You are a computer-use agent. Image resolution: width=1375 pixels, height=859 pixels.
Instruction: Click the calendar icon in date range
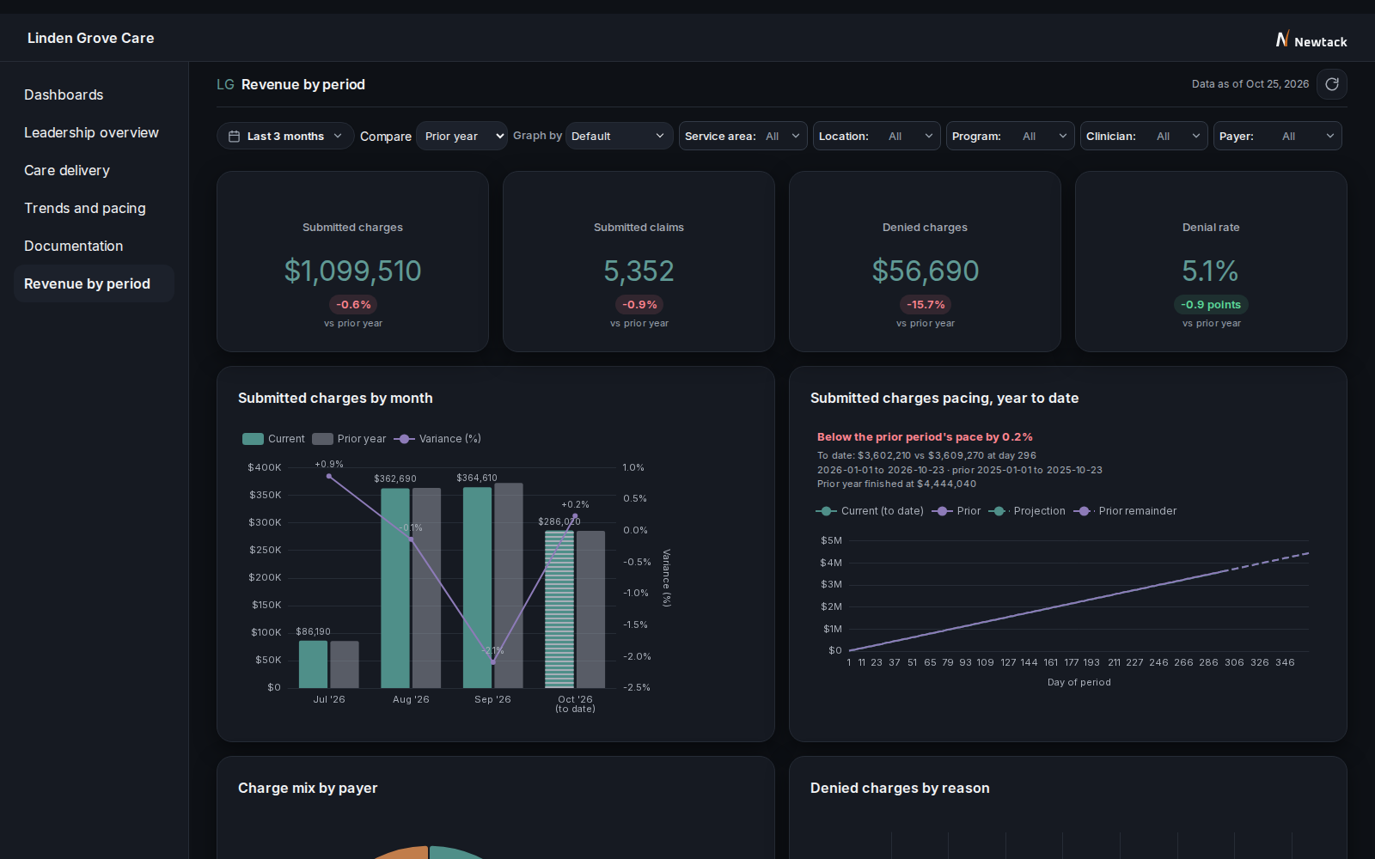pyautogui.click(x=234, y=136)
